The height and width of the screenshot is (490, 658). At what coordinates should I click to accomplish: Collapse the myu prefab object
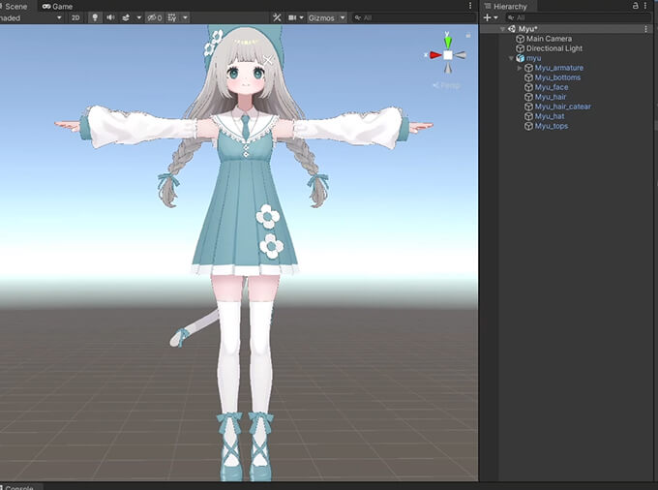point(510,58)
